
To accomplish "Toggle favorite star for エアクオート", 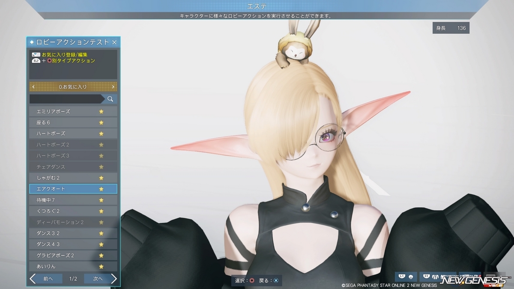I will [x=102, y=189].
